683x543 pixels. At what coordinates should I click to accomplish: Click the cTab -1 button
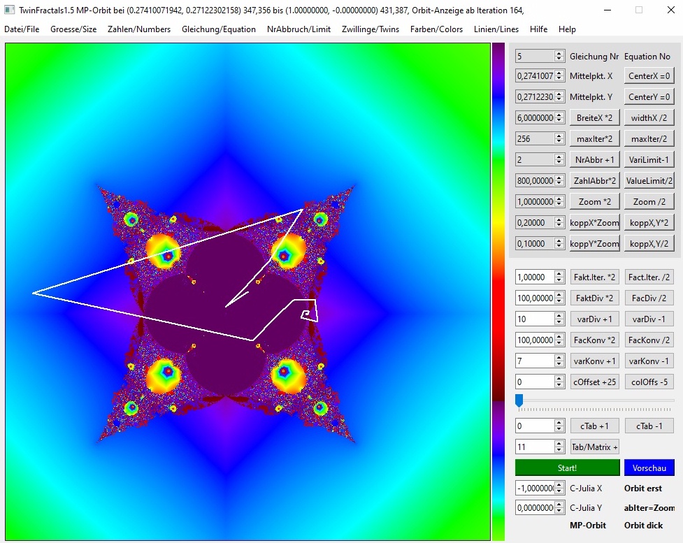click(x=649, y=426)
